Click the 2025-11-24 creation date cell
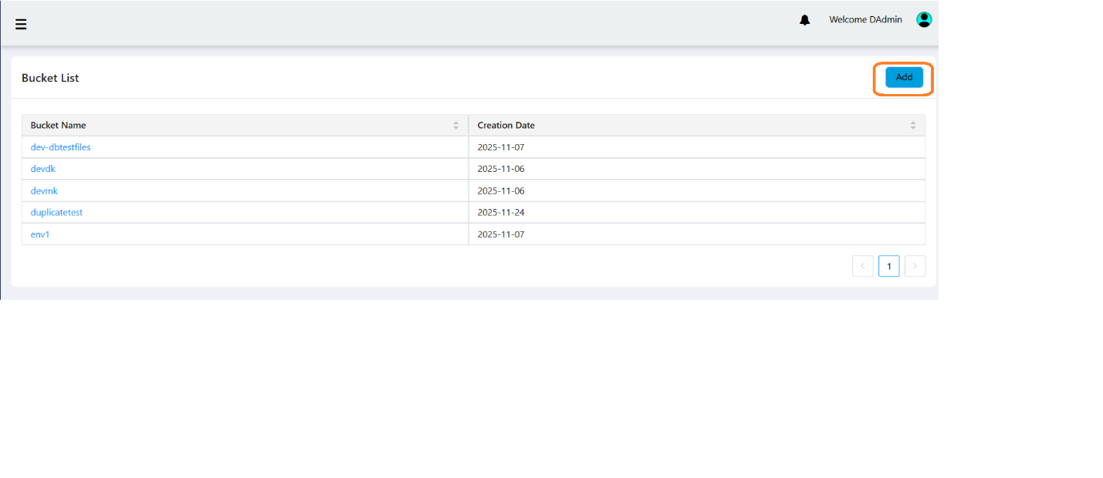The width and height of the screenshot is (1103, 478). (501, 212)
